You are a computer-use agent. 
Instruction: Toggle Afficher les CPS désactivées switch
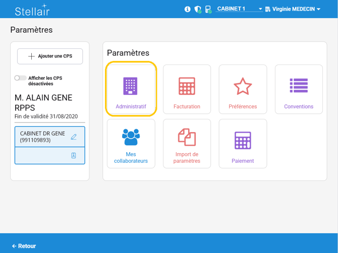coord(21,78)
